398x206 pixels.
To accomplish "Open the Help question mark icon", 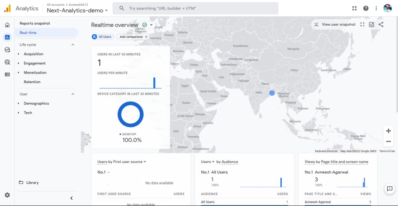I will point(366,9).
